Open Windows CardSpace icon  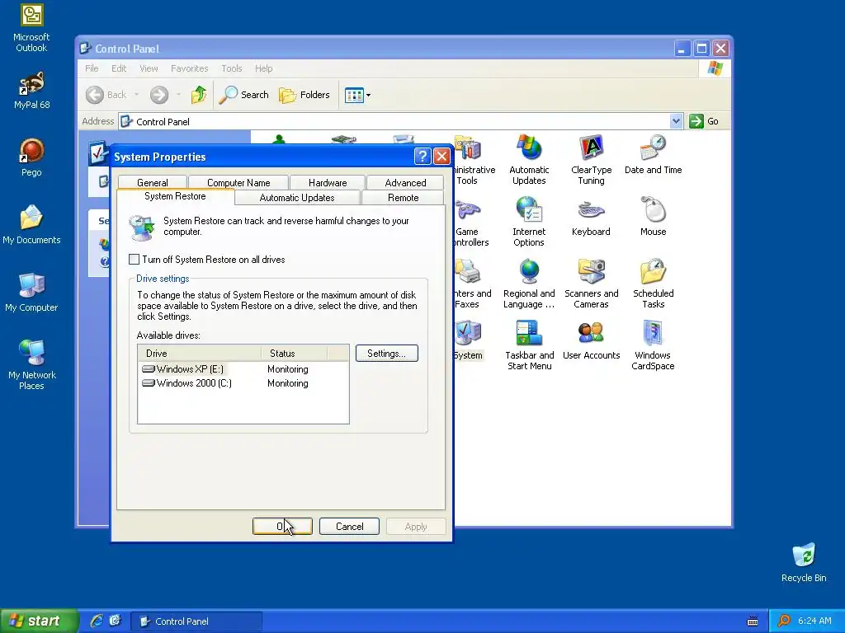point(653,345)
